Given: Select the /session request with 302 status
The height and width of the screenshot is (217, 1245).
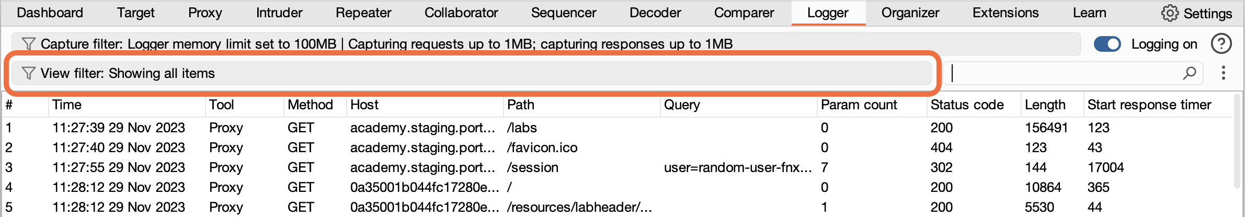Looking at the screenshot, I should click(x=532, y=168).
